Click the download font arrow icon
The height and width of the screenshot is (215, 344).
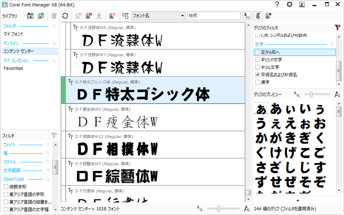point(99,16)
